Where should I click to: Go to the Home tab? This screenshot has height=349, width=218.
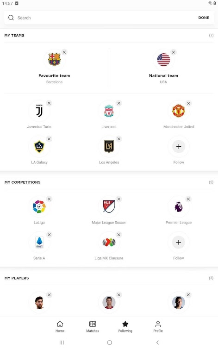60,326
